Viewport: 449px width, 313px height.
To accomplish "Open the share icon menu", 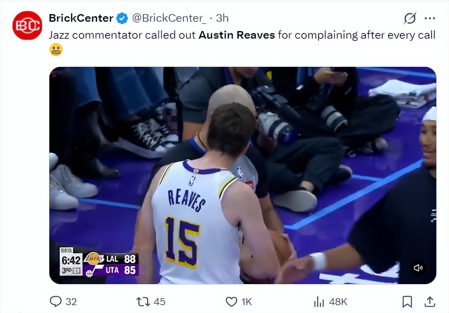I will pyautogui.click(x=429, y=302).
